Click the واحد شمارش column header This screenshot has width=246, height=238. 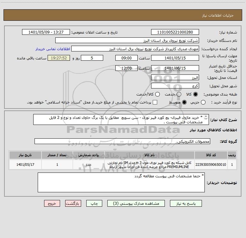(88, 155)
